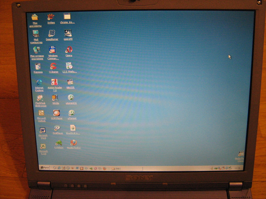
Task: Open the Media Player Classic desktop icon
Action: coord(241,154)
